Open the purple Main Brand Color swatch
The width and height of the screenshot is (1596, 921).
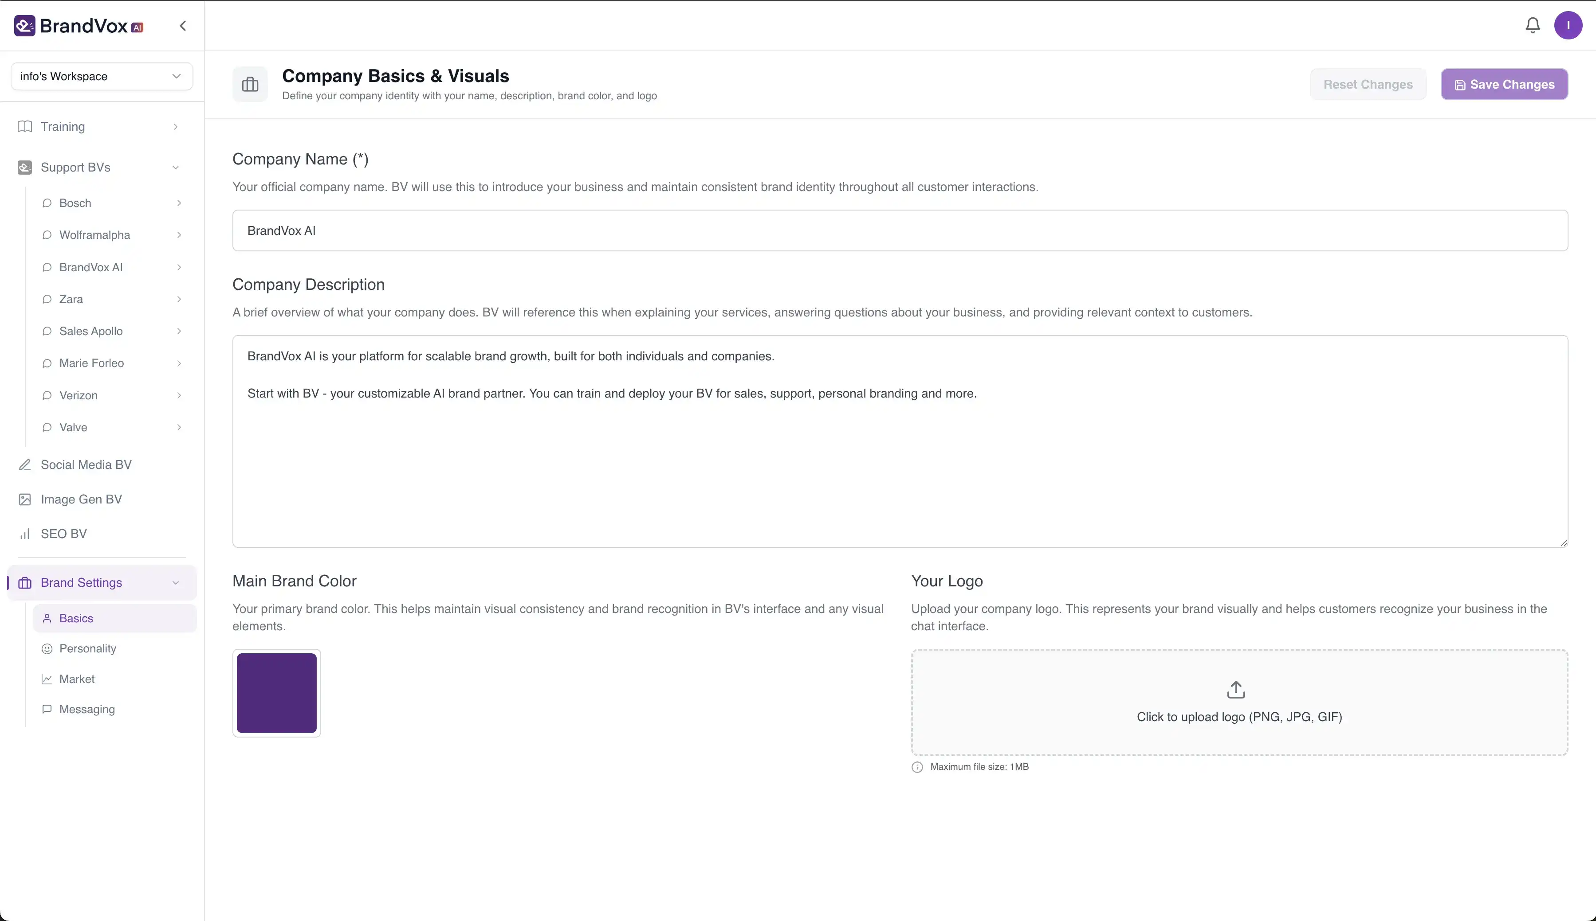coord(277,693)
